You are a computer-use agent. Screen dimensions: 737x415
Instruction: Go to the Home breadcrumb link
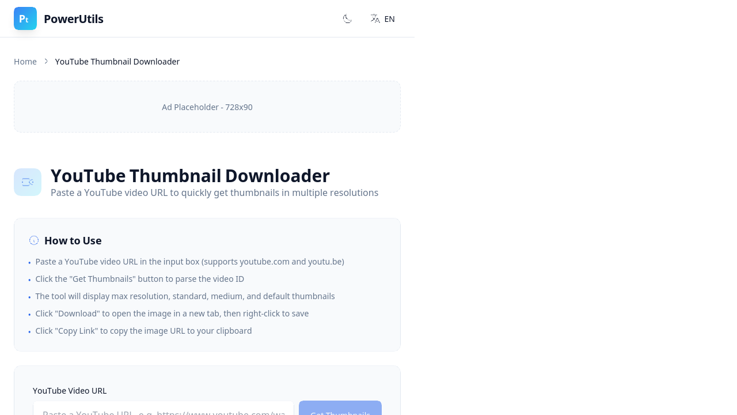(25, 62)
